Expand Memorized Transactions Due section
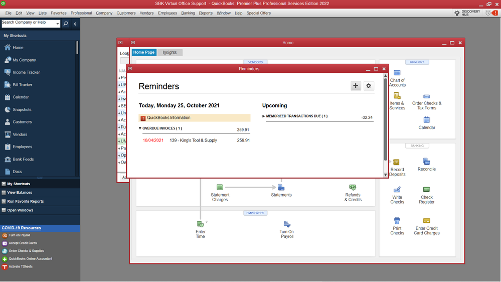501x282 pixels. 264,116
